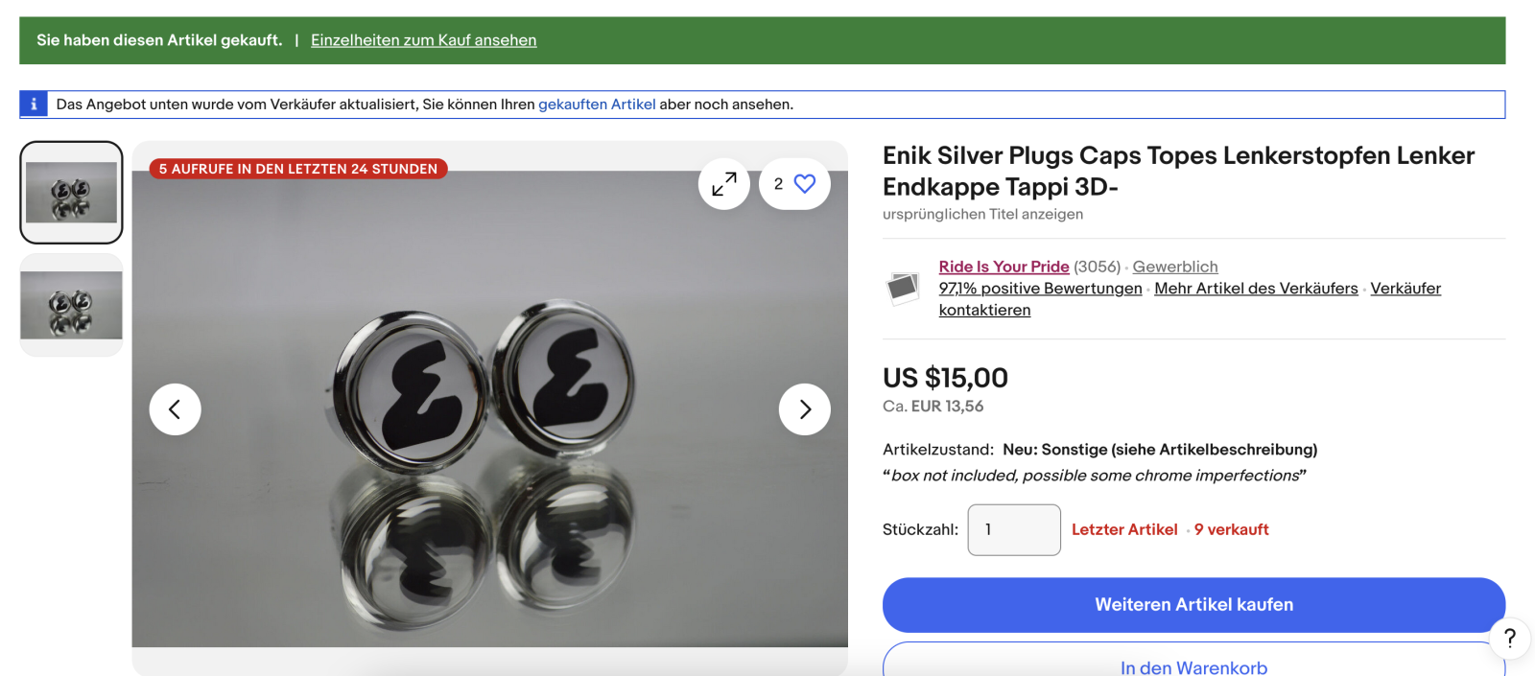Image resolution: width=1535 pixels, height=676 pixels.
Task: Open seller profile 'Ride Is Your Pride'
Action: pyautogui.click(x=1004, y=267)
